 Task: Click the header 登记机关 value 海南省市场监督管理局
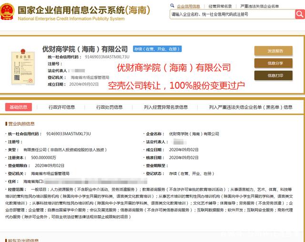[x=90, y=77]
